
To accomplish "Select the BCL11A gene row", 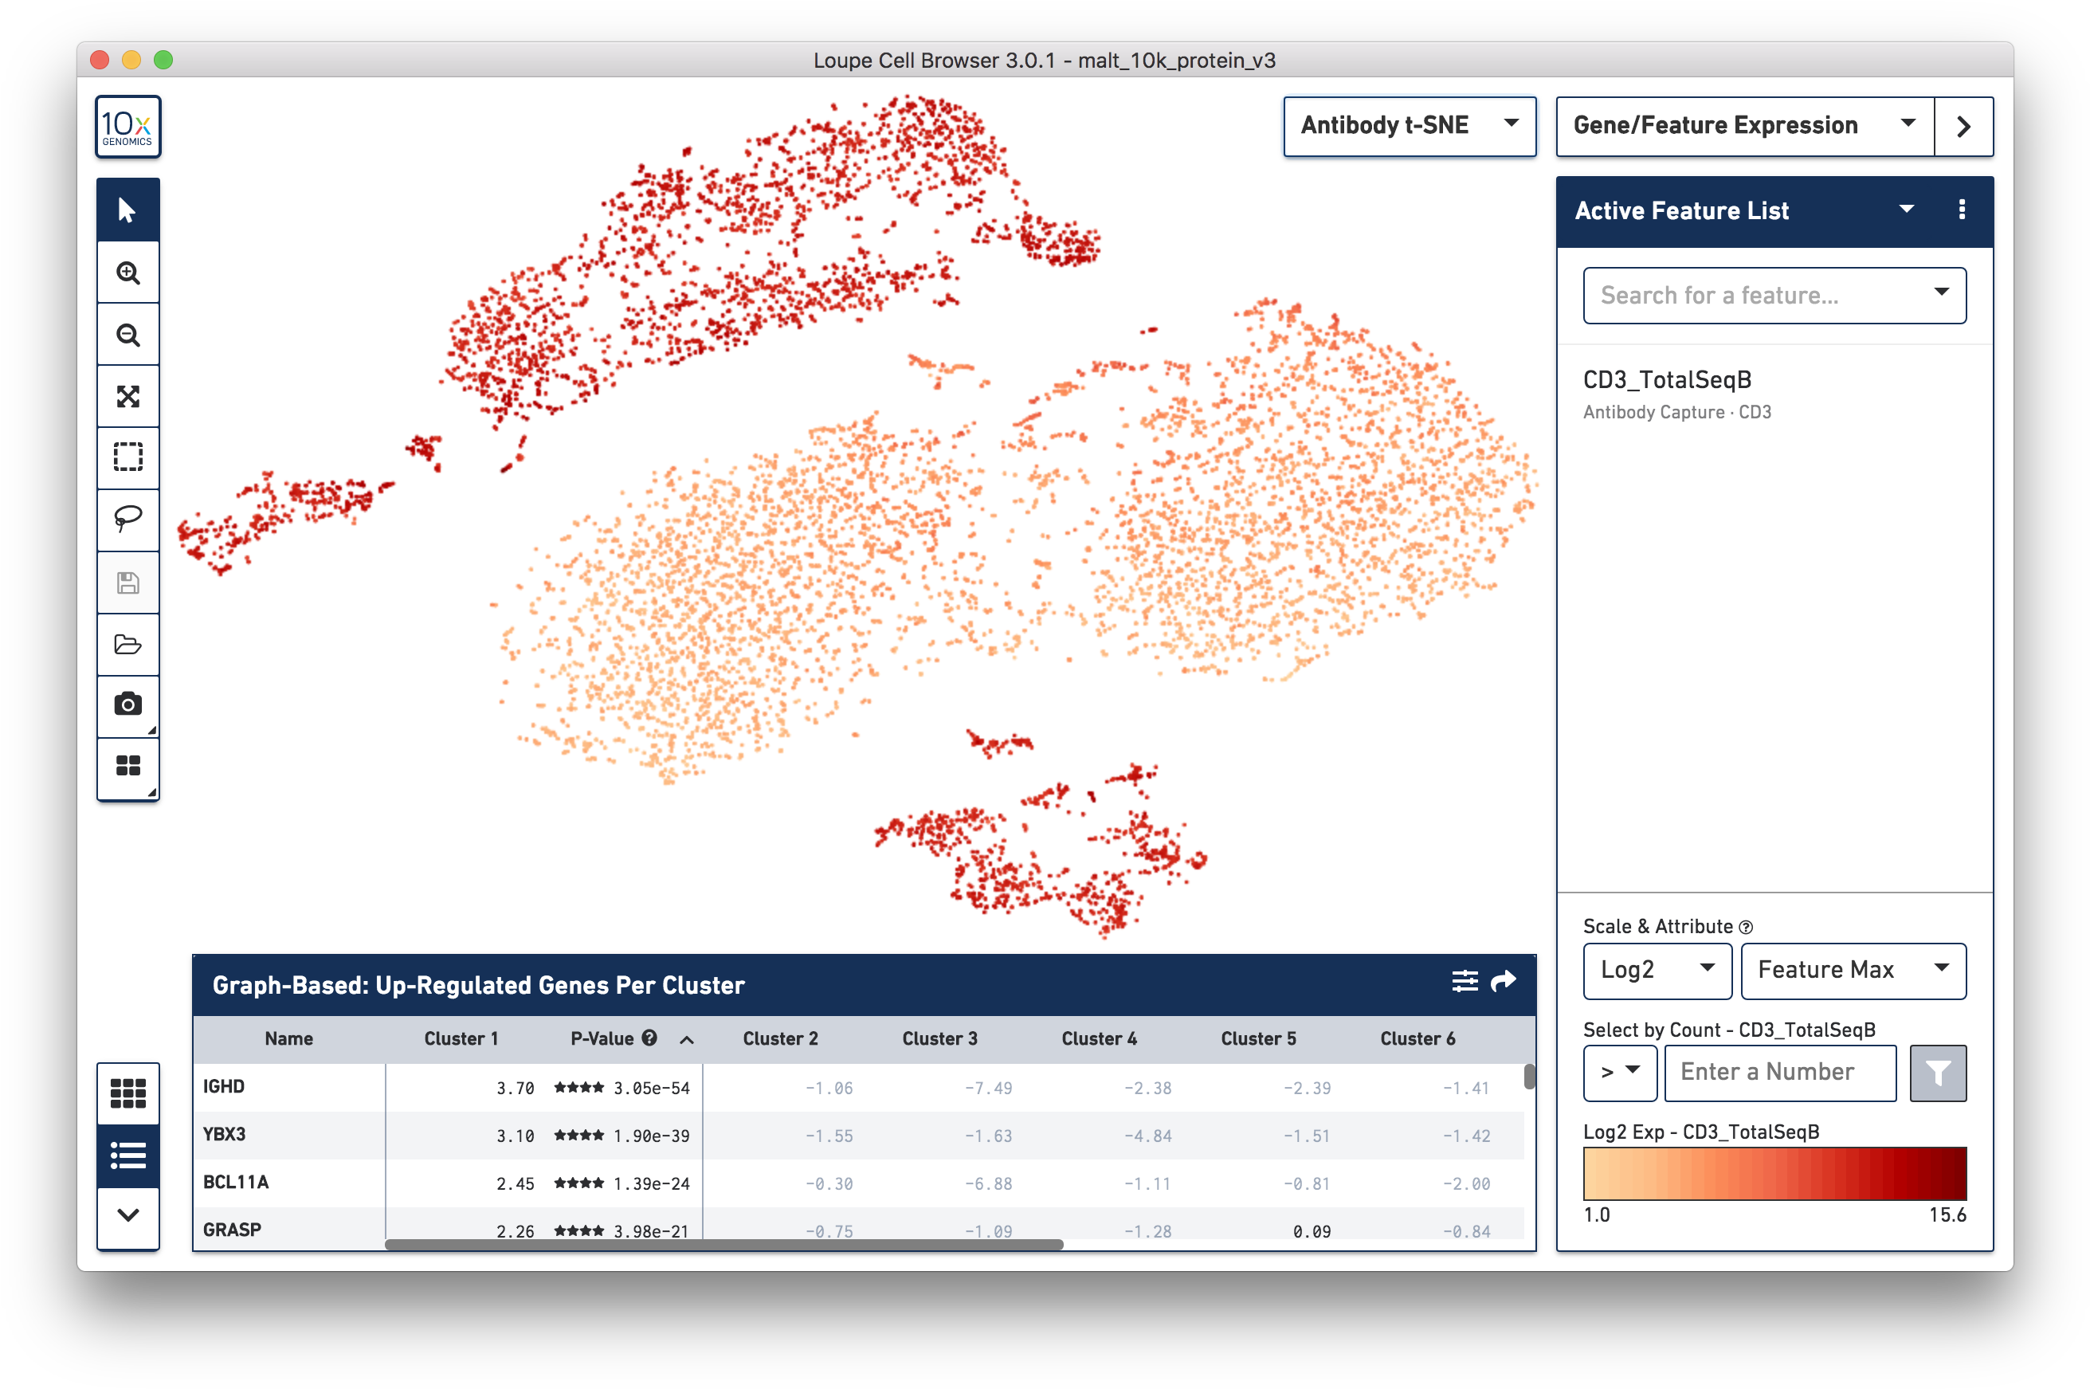I will click(858, 1183).
